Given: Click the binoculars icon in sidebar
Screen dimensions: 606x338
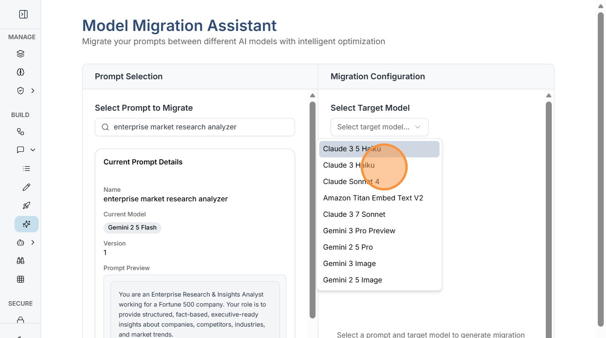Looking at the screenshot, I should 21,261.
